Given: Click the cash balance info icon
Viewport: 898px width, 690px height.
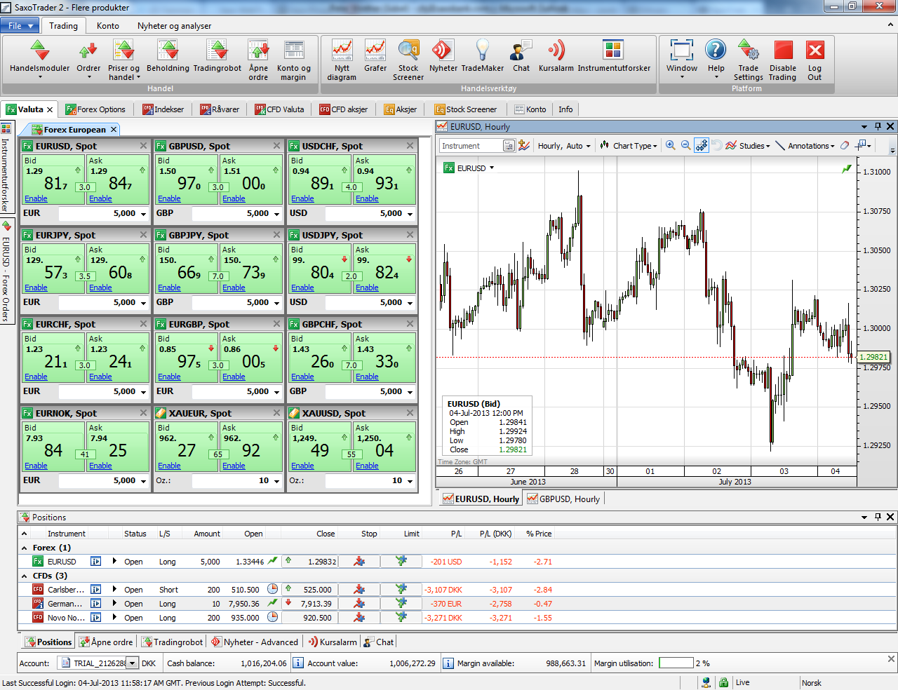Looking at the screenshot, I should pos(298,663).
